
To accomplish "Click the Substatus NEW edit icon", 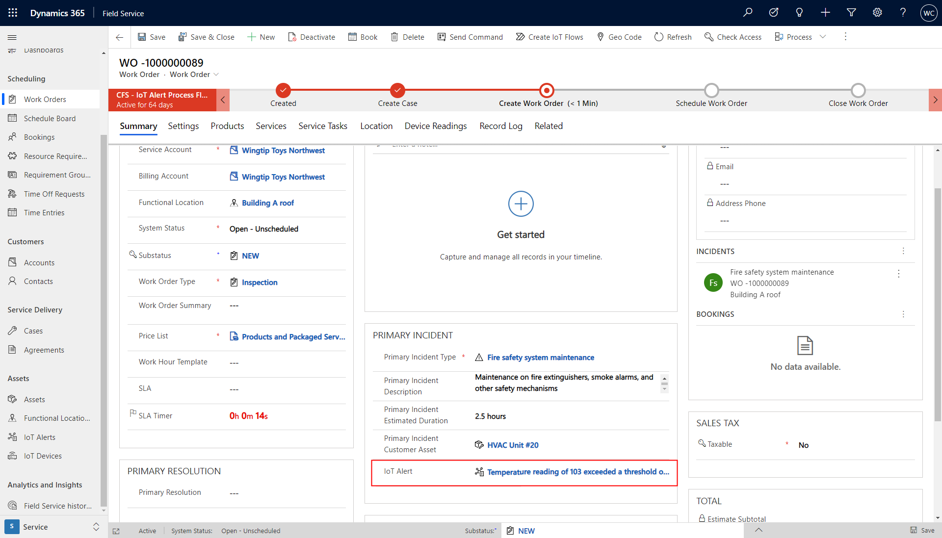I will [233, 256].
